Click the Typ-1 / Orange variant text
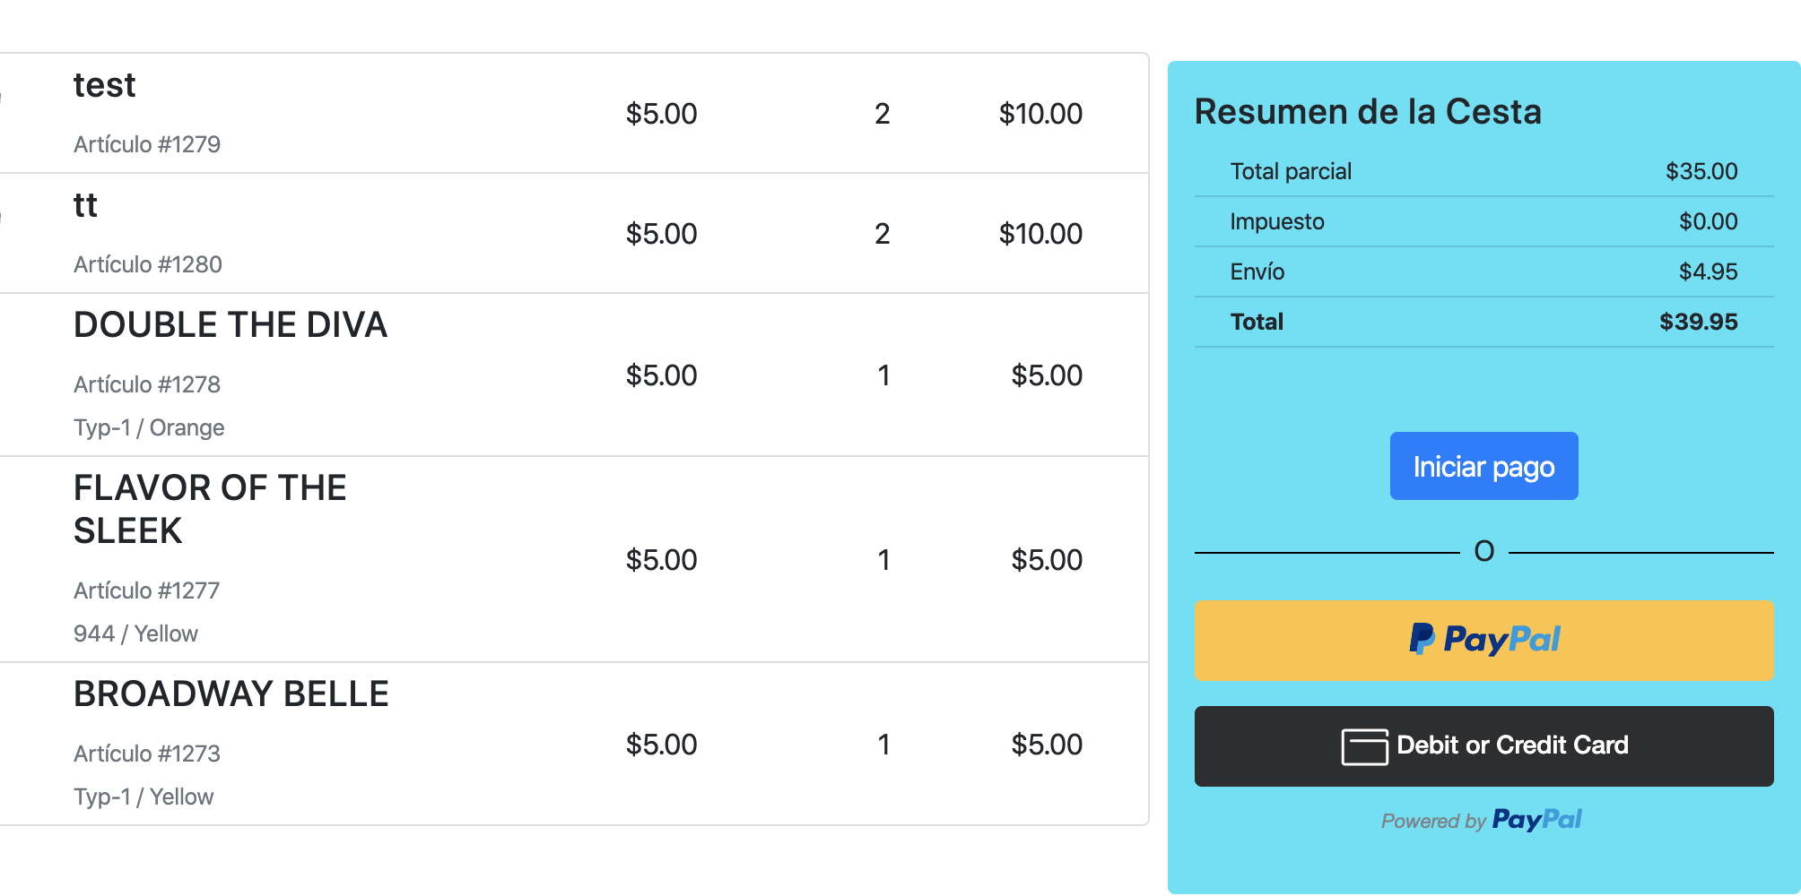This screenshot has height=896, width=1801. point(149,427)
